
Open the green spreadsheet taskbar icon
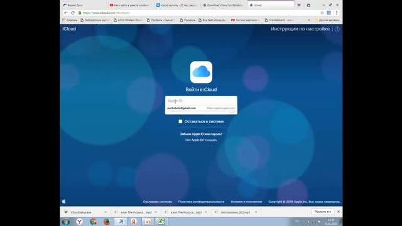(161, 222)
